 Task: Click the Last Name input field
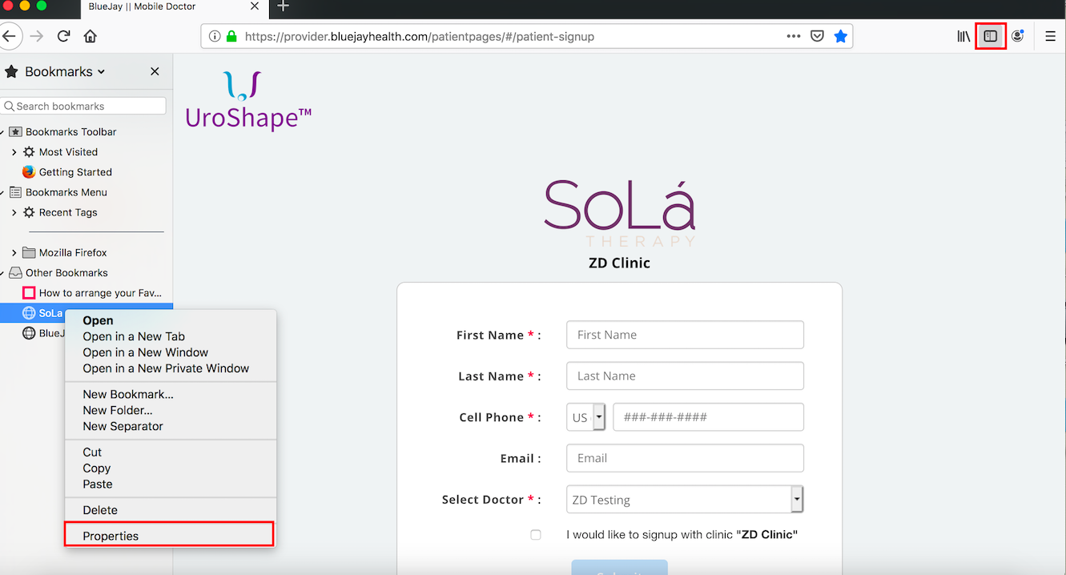[685, 376]
